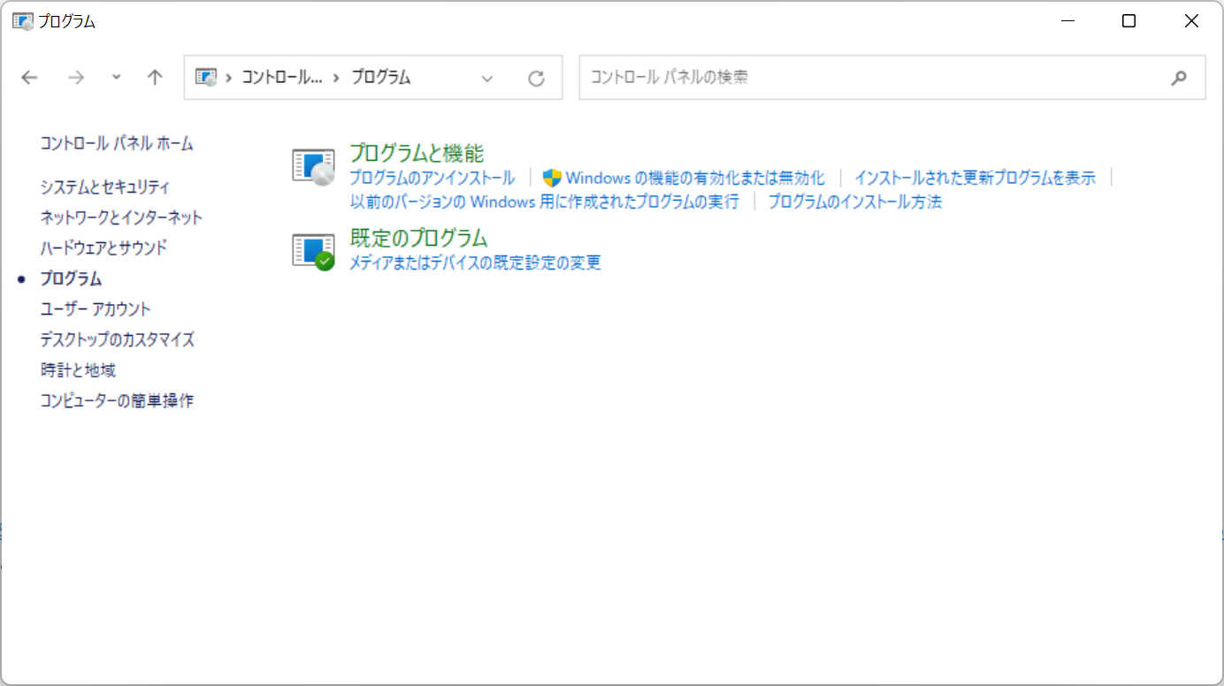Select ユーザー アカウント in sidebar
This screenshot has height=686, width=1224.
coord(96,309)
